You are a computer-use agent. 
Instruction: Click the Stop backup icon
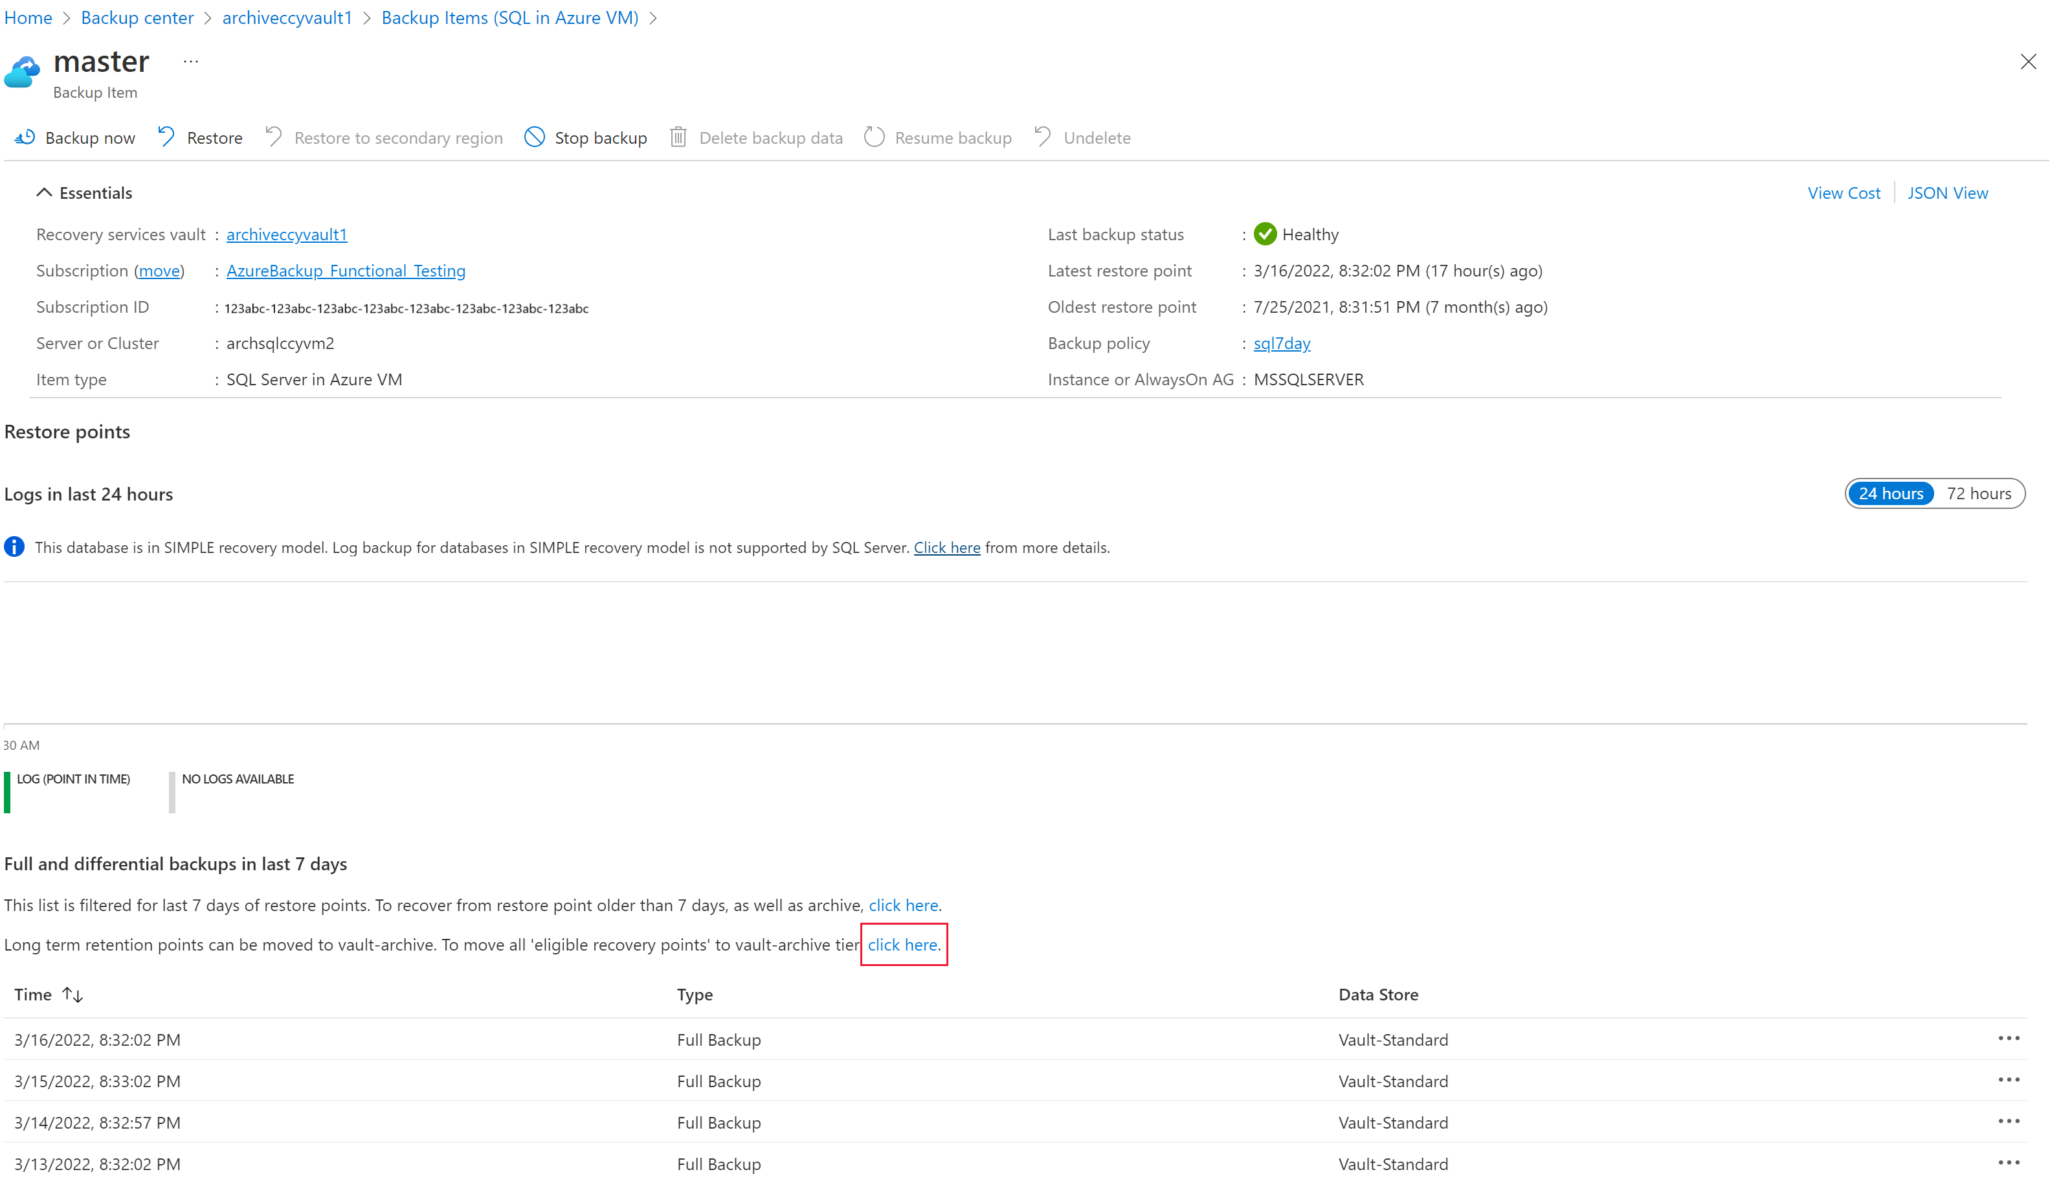click(533, 137)
